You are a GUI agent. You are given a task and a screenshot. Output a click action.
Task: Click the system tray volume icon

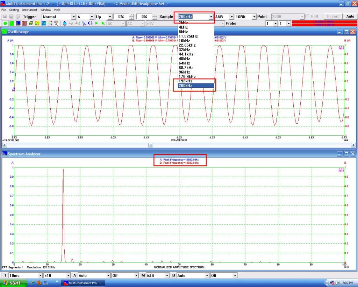(x=337, y=283)
